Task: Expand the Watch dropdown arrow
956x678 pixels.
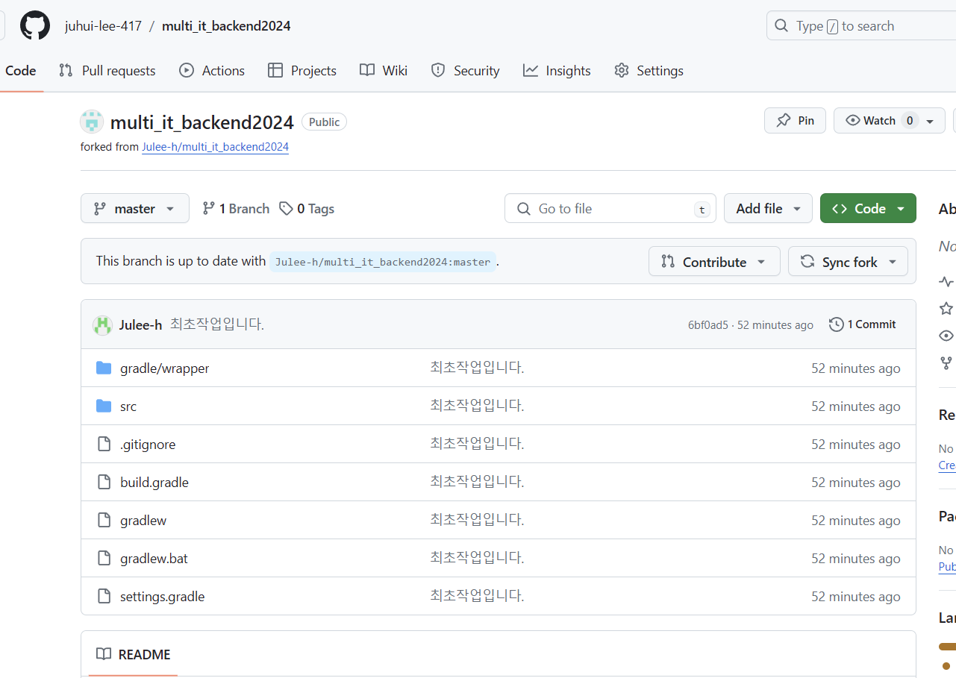Action: pyautogui.click(x=930, y=121)
